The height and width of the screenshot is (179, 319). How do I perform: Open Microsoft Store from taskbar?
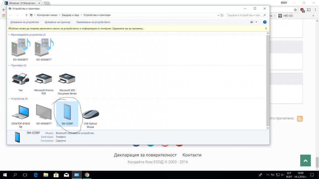pos(56,175)
